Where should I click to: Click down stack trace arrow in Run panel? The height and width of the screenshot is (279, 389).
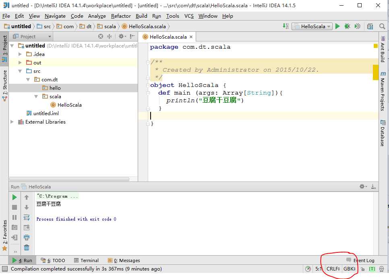[x=27, y=207]
